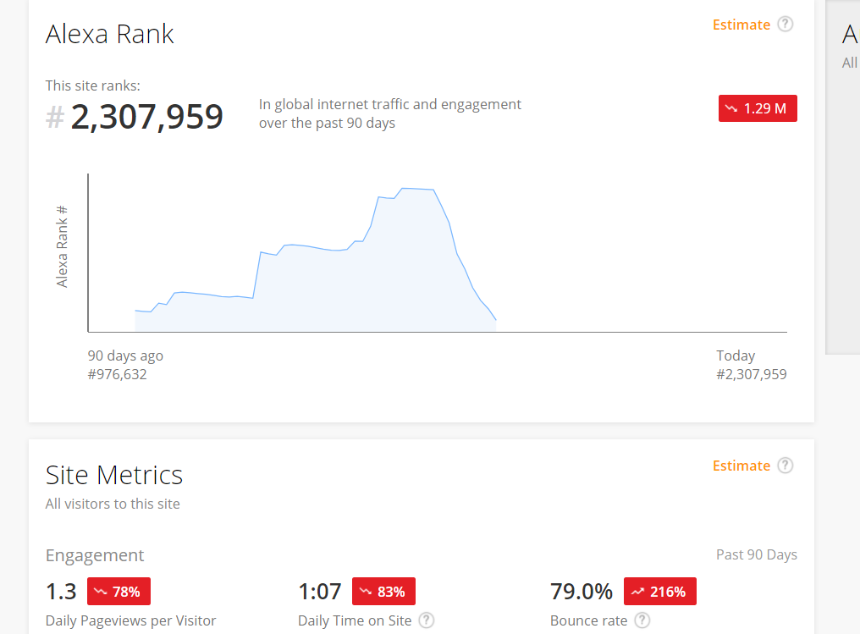Click the Engagement section label

tap(94, 555)
